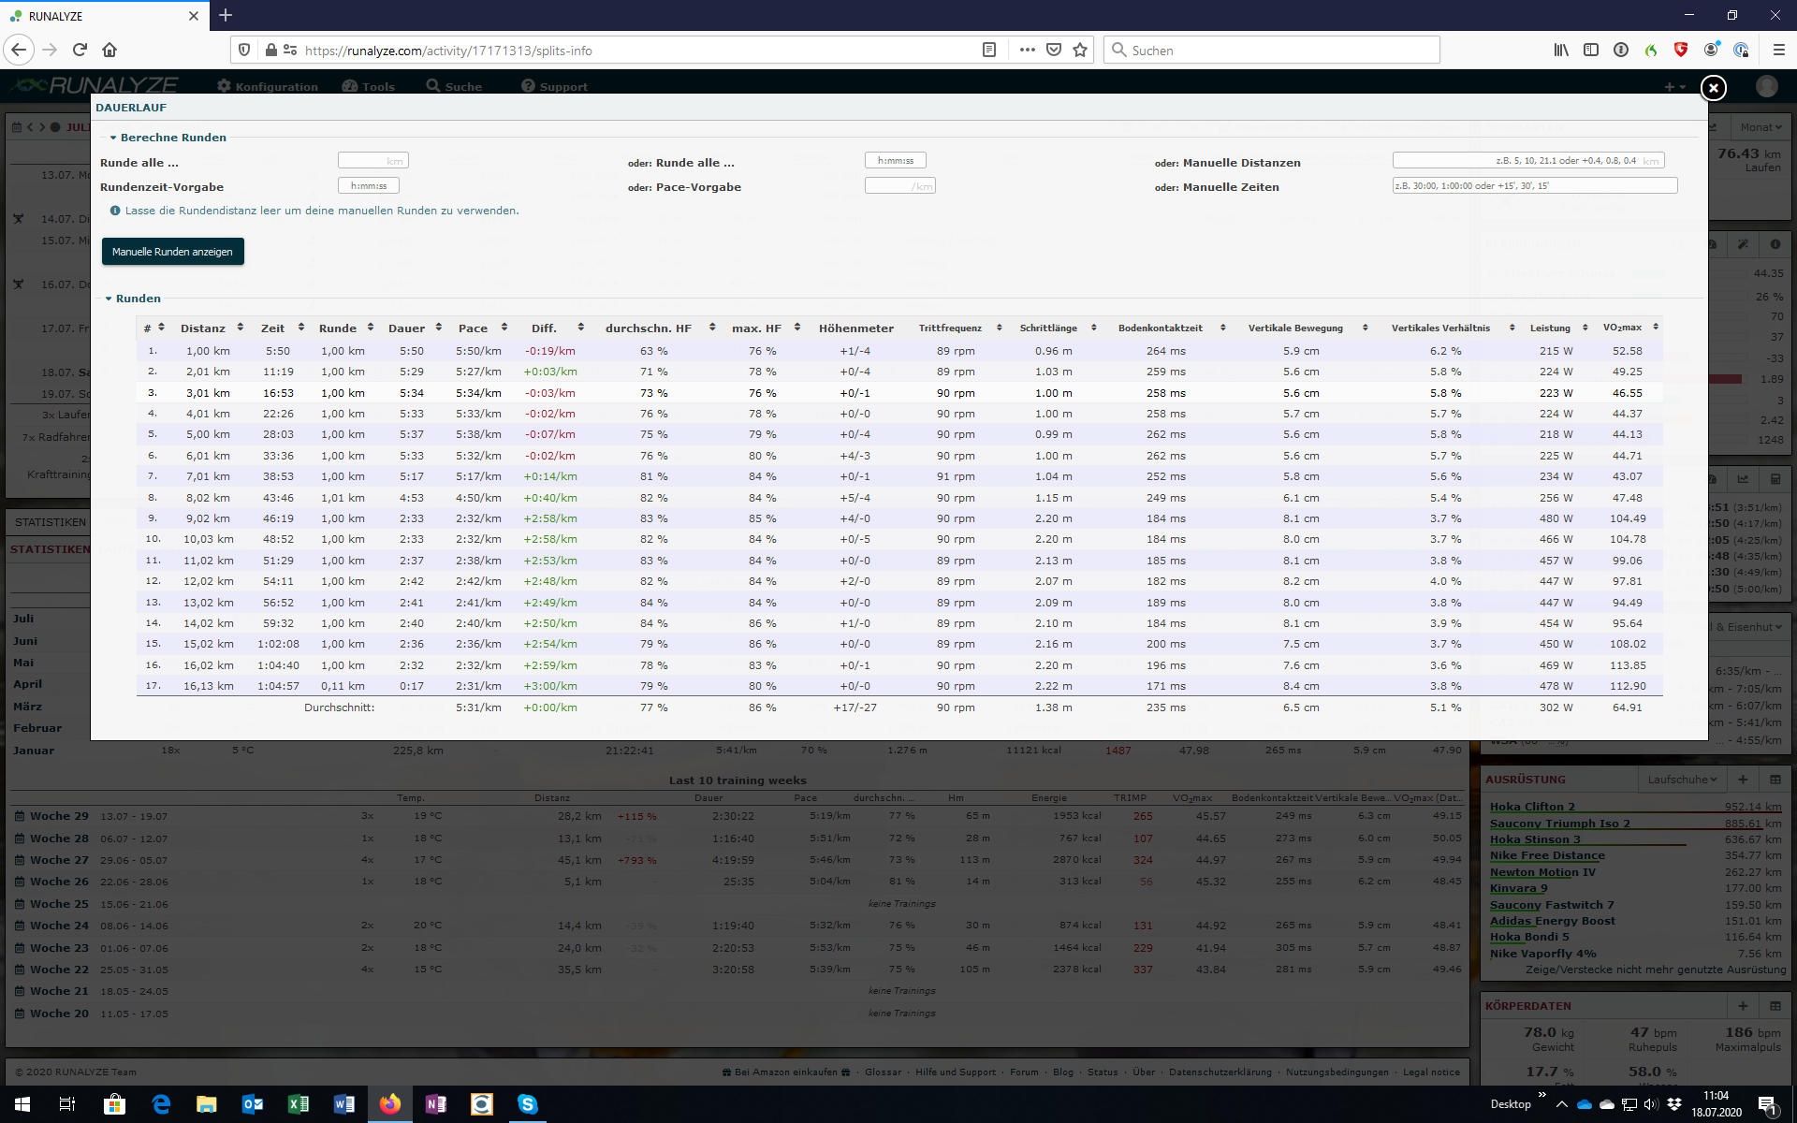The image size is (1797, 1123).
Task: Click the Windows Start button
Action: pos(22,1104)
